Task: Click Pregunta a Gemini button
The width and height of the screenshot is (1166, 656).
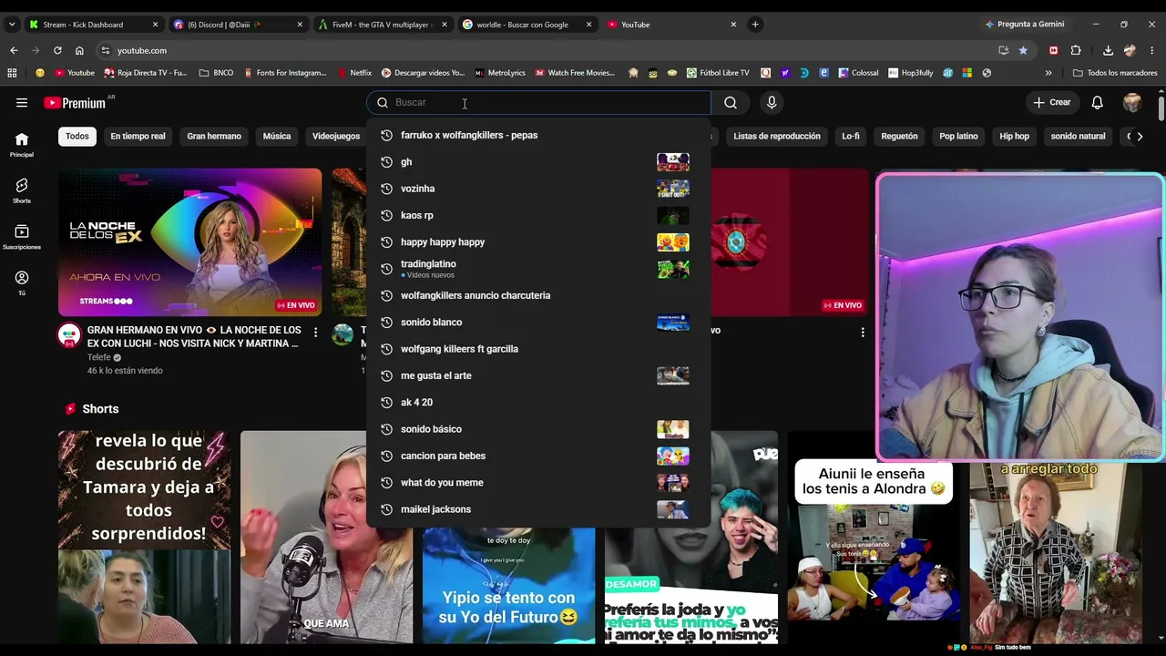Action: click(1024, 25)
